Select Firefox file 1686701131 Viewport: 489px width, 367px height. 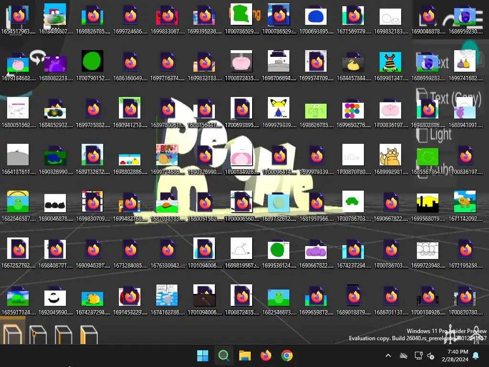[x=391, y=300]
